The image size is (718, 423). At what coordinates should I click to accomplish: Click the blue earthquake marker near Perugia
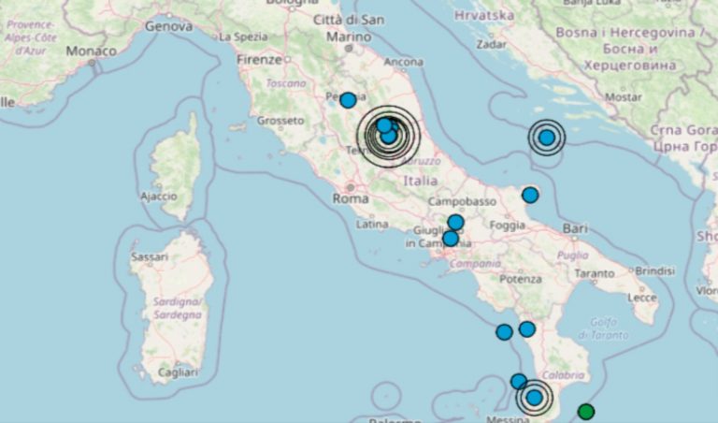coord(348,100)
